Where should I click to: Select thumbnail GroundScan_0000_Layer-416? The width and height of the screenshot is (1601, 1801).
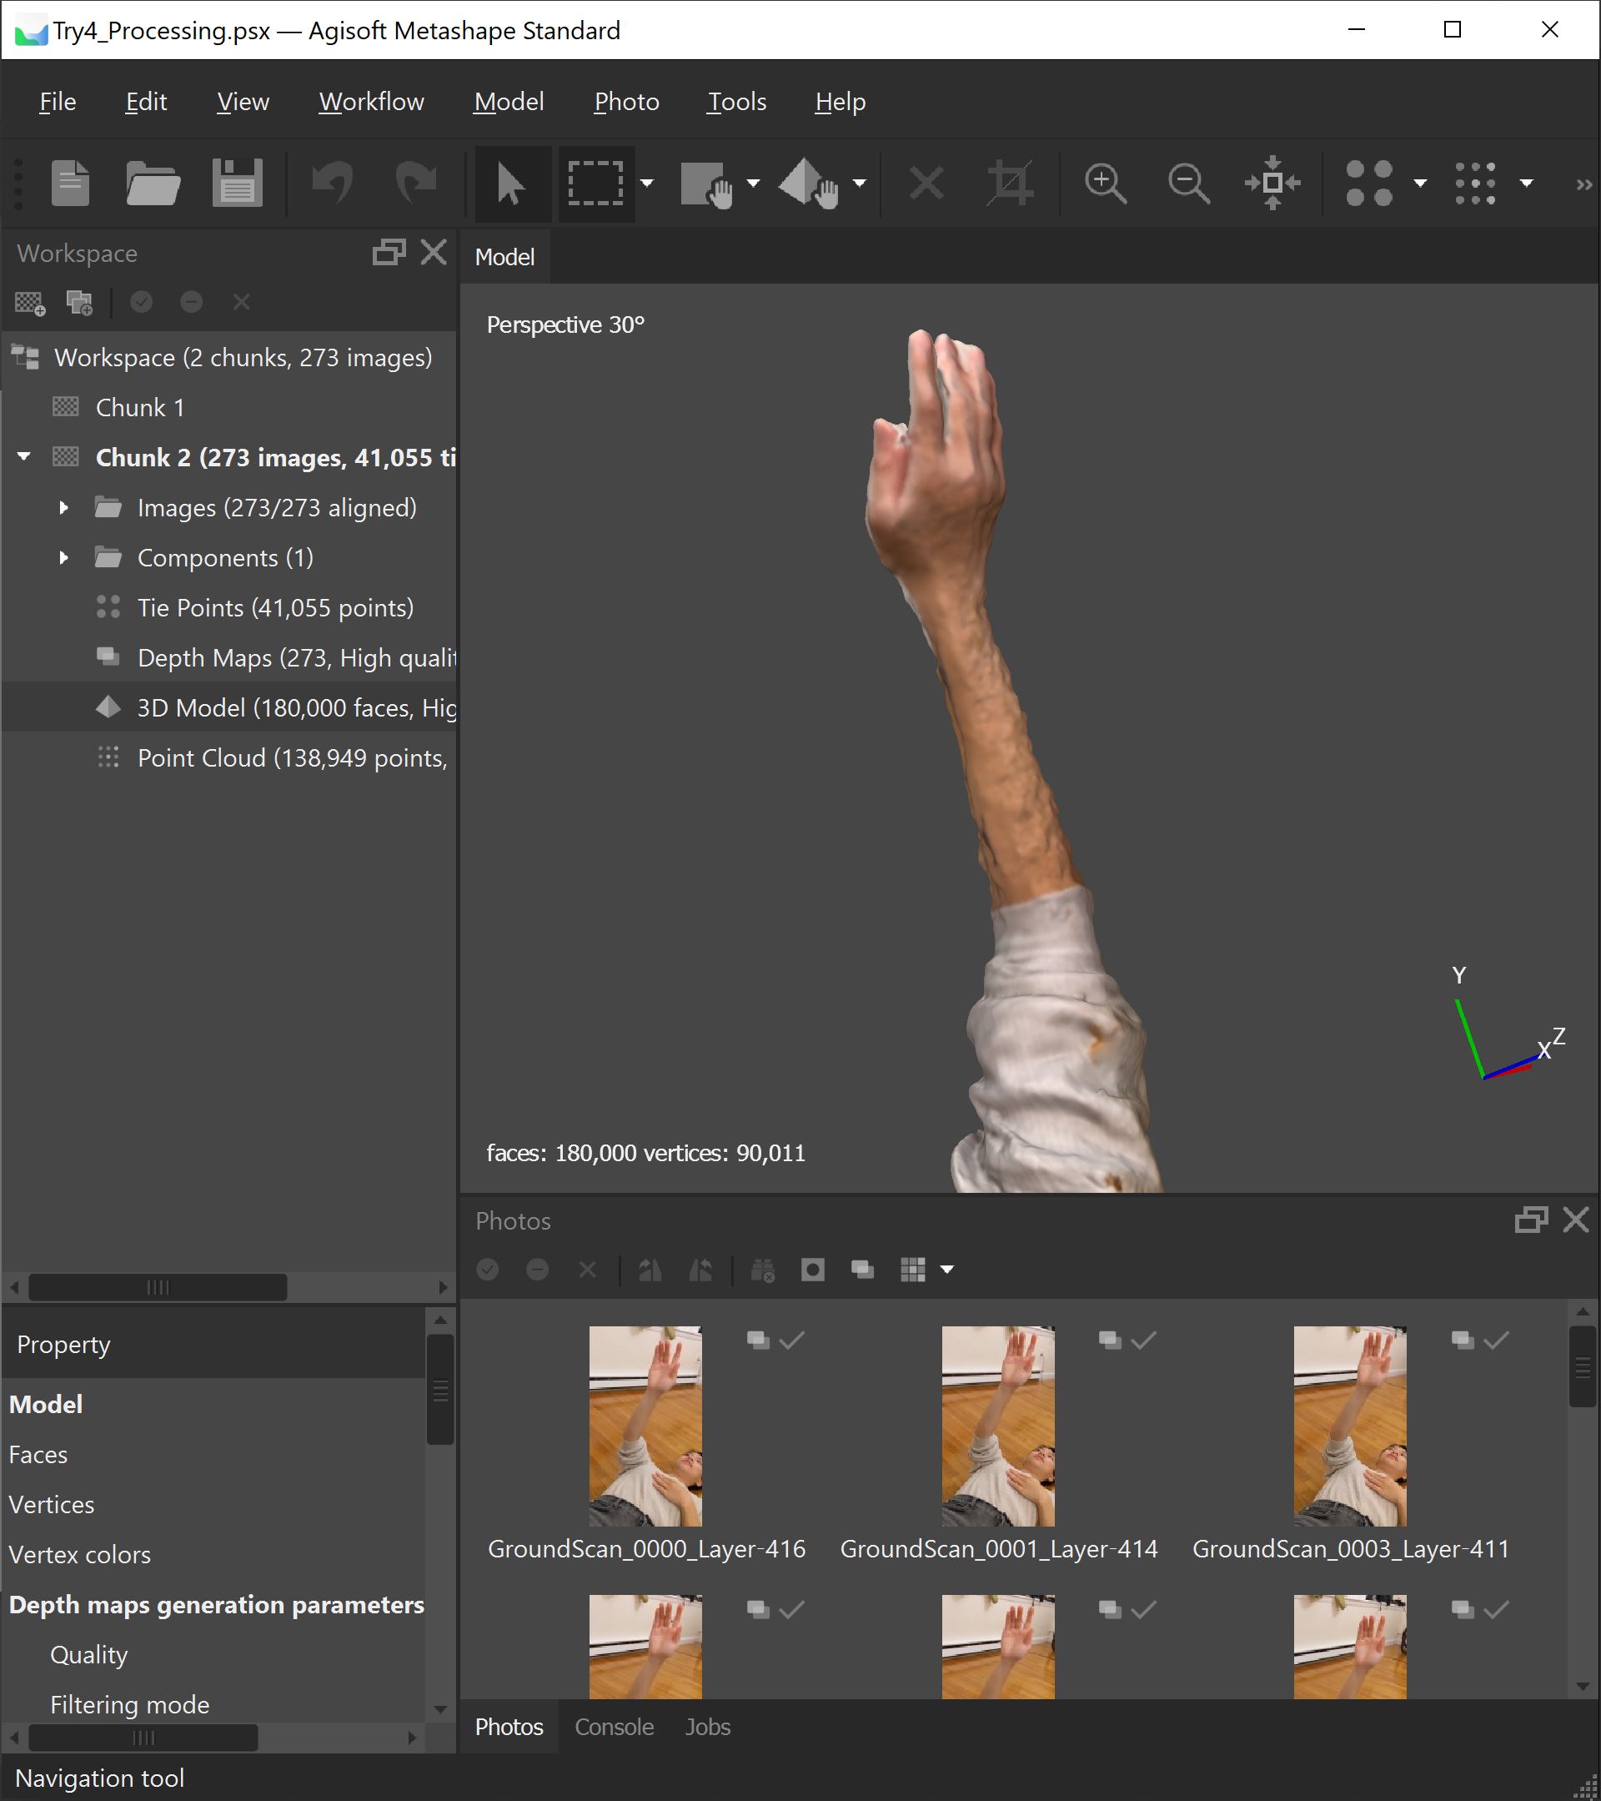[645, 1426]
